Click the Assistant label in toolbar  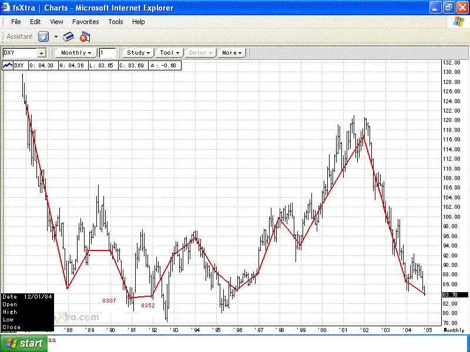coord(19,36)
